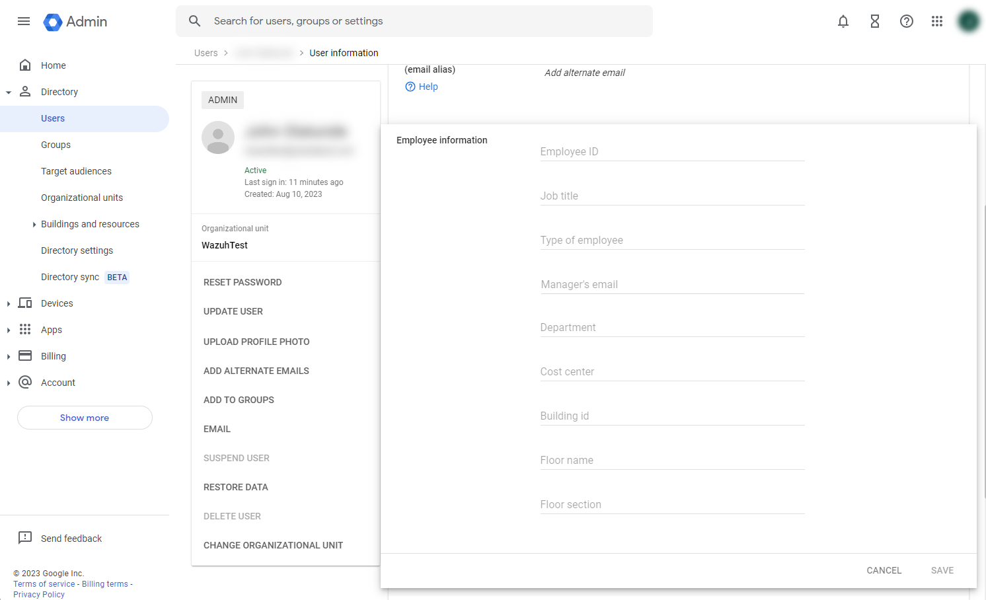Open the Google apps grid
This screenshot has width=986, height=600.
pyautogui.click(x=936, y=21)
